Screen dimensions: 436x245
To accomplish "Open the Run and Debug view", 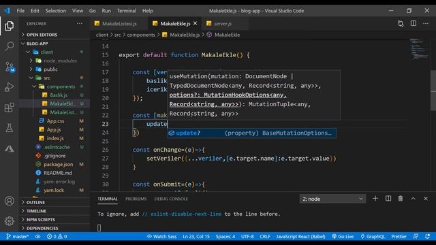I will tap(9, 87).
